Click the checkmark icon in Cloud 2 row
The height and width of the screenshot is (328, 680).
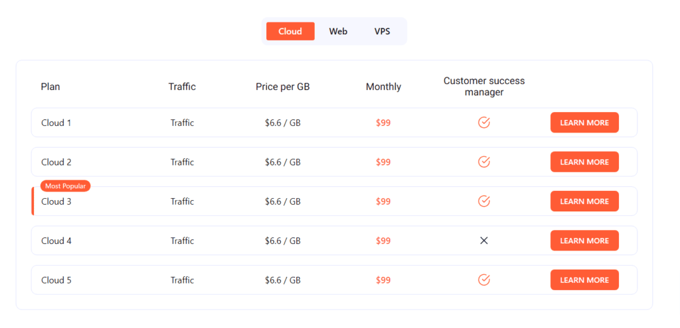[x=484, y=162]
